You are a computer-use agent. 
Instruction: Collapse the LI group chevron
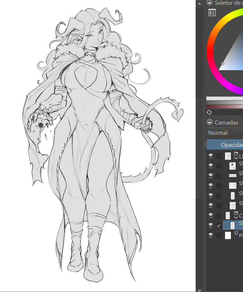coord(236,158)
